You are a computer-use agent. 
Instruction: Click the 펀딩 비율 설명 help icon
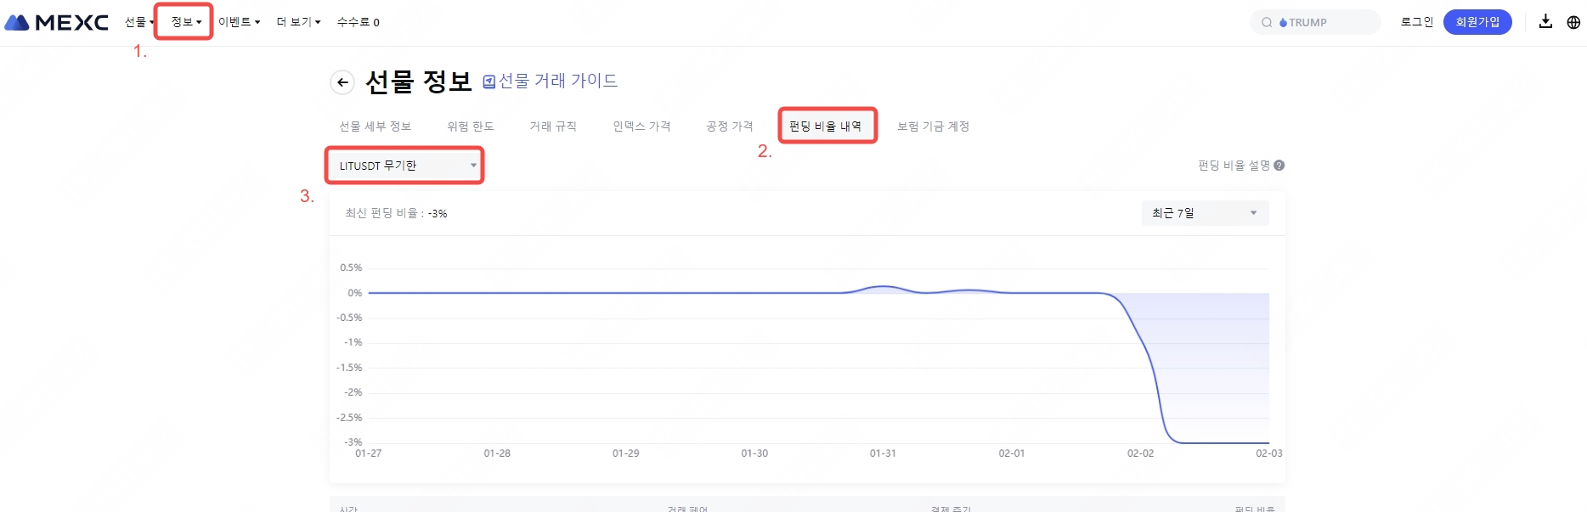[1279, 166]
